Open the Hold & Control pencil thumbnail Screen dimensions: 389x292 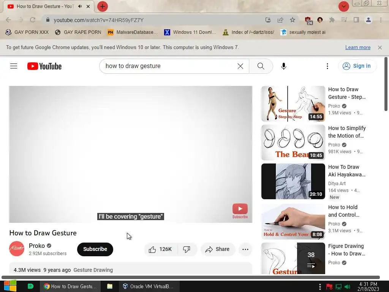coord(293,222)
